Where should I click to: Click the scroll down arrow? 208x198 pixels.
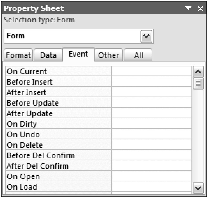tap(198, 187)
